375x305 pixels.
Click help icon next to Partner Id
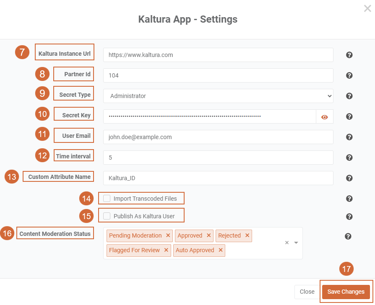(x=349, y=75)
